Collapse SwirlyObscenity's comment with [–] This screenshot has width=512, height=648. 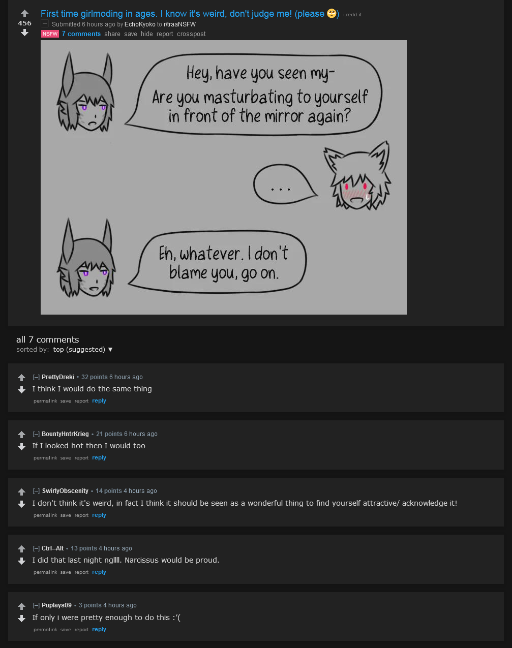click(x=36, y=491)
